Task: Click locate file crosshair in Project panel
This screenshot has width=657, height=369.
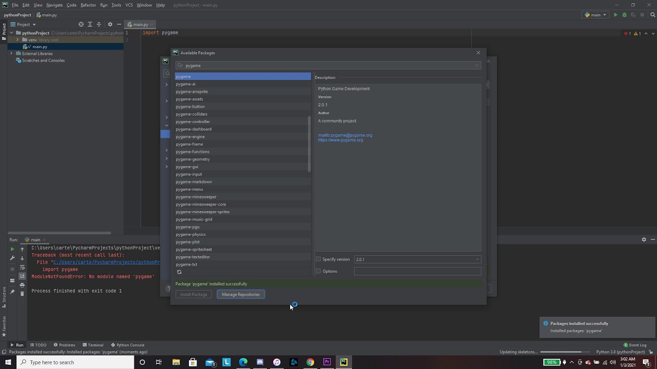Action: [81, 24]
